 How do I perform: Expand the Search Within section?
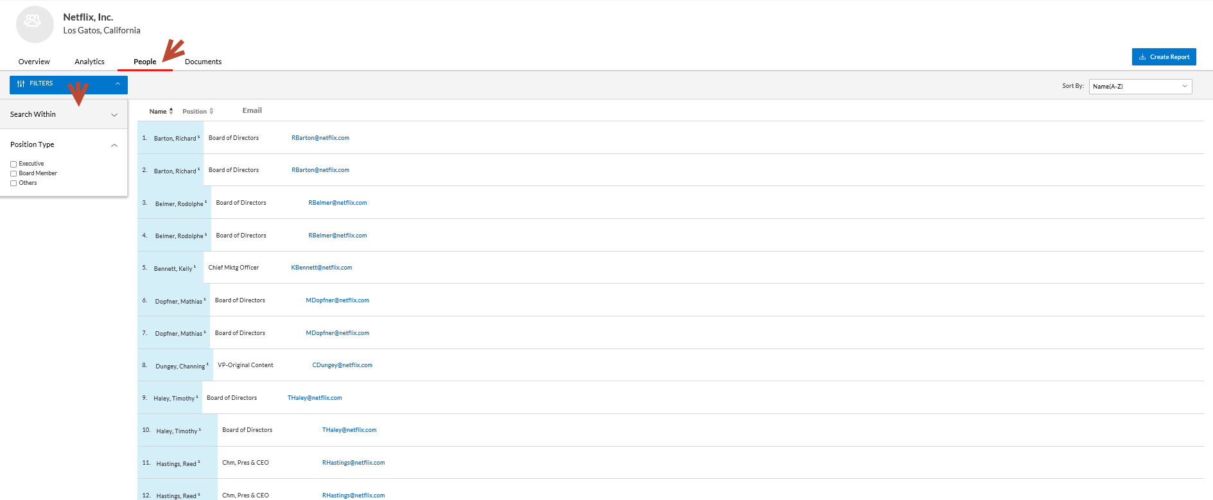pyautogui.click(x=64, y=114)
